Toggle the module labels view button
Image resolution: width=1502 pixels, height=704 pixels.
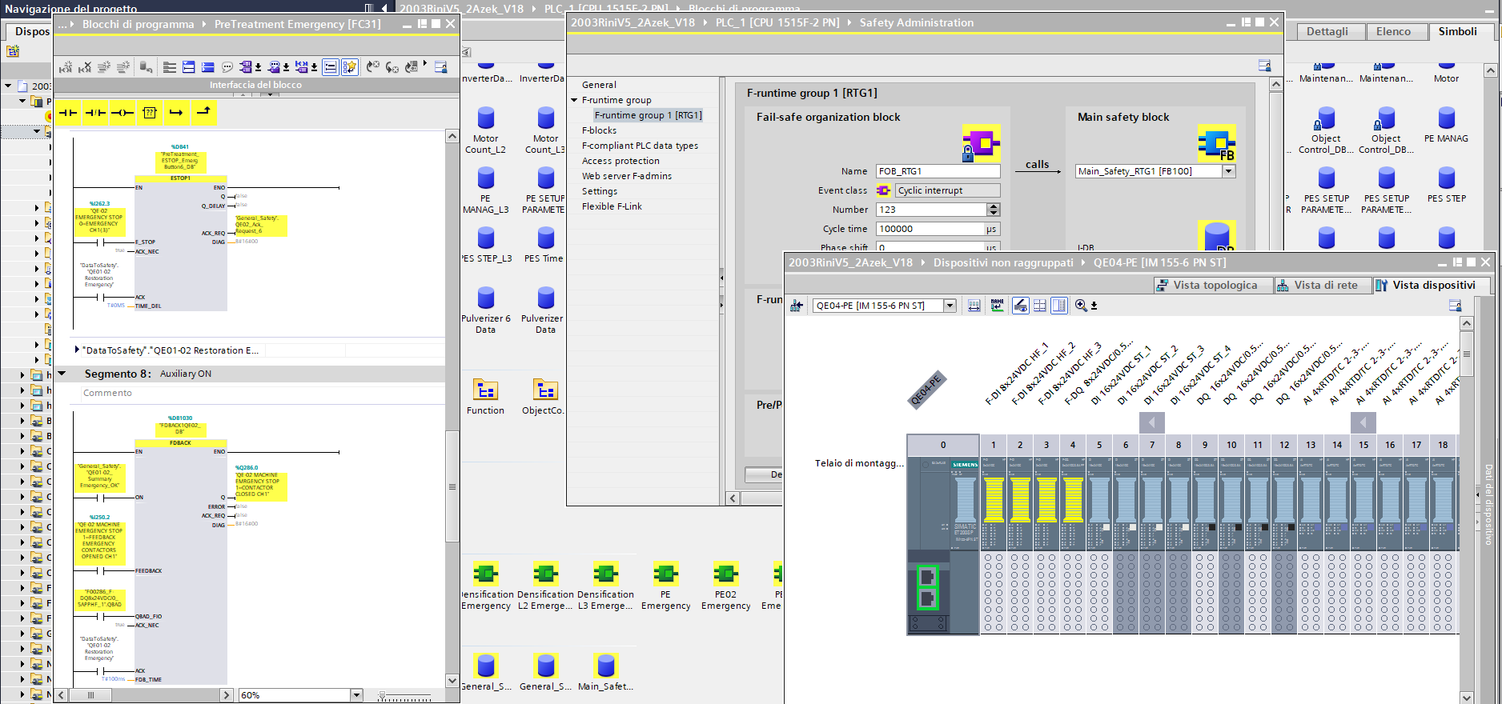coord(997,306)
